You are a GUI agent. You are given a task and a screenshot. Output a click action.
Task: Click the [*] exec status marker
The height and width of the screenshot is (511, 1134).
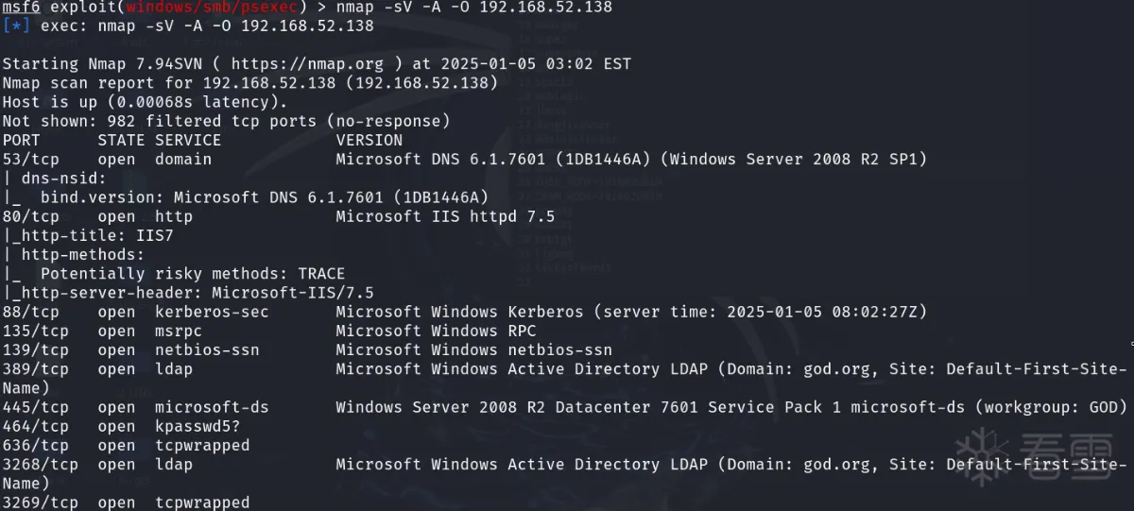point(17,26)
